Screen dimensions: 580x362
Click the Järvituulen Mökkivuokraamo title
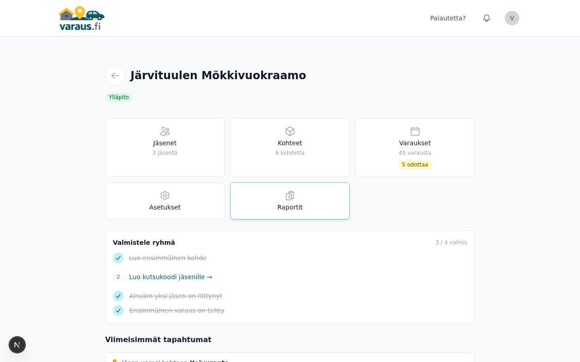click(218, 76)
